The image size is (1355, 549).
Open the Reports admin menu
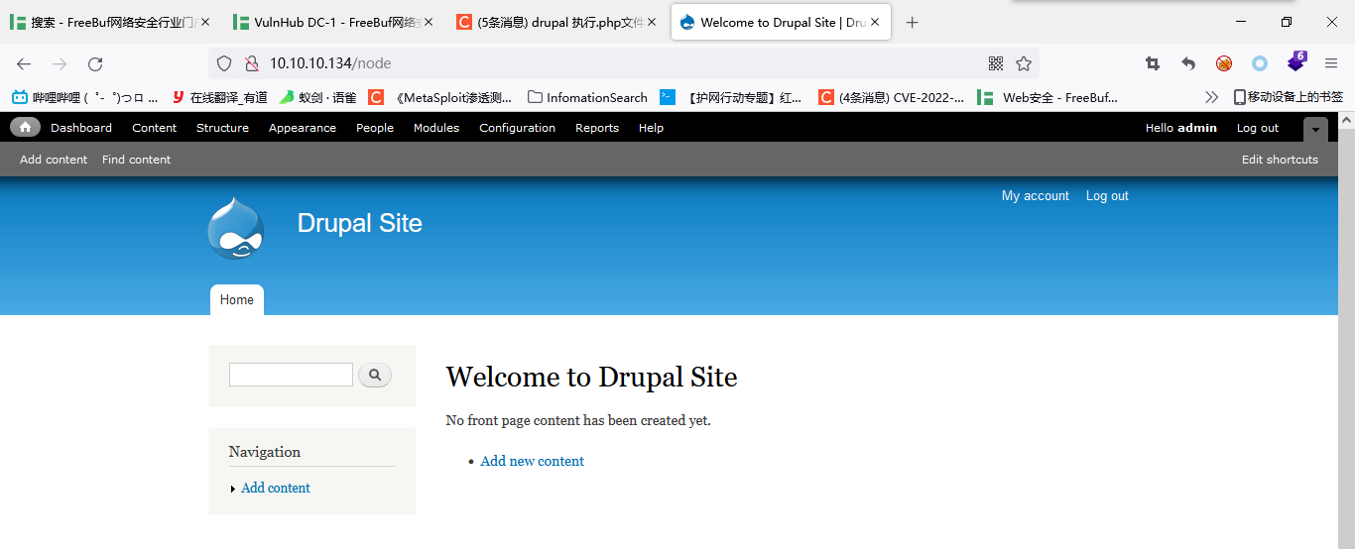(597, 128)
